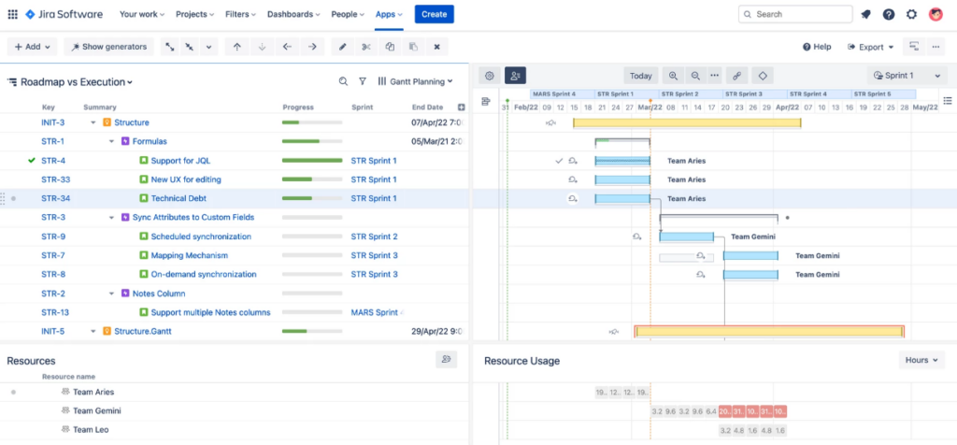This screenshot has height=445, width=957.
Task: Open the Dashboards menu
Action: (293, 14)
